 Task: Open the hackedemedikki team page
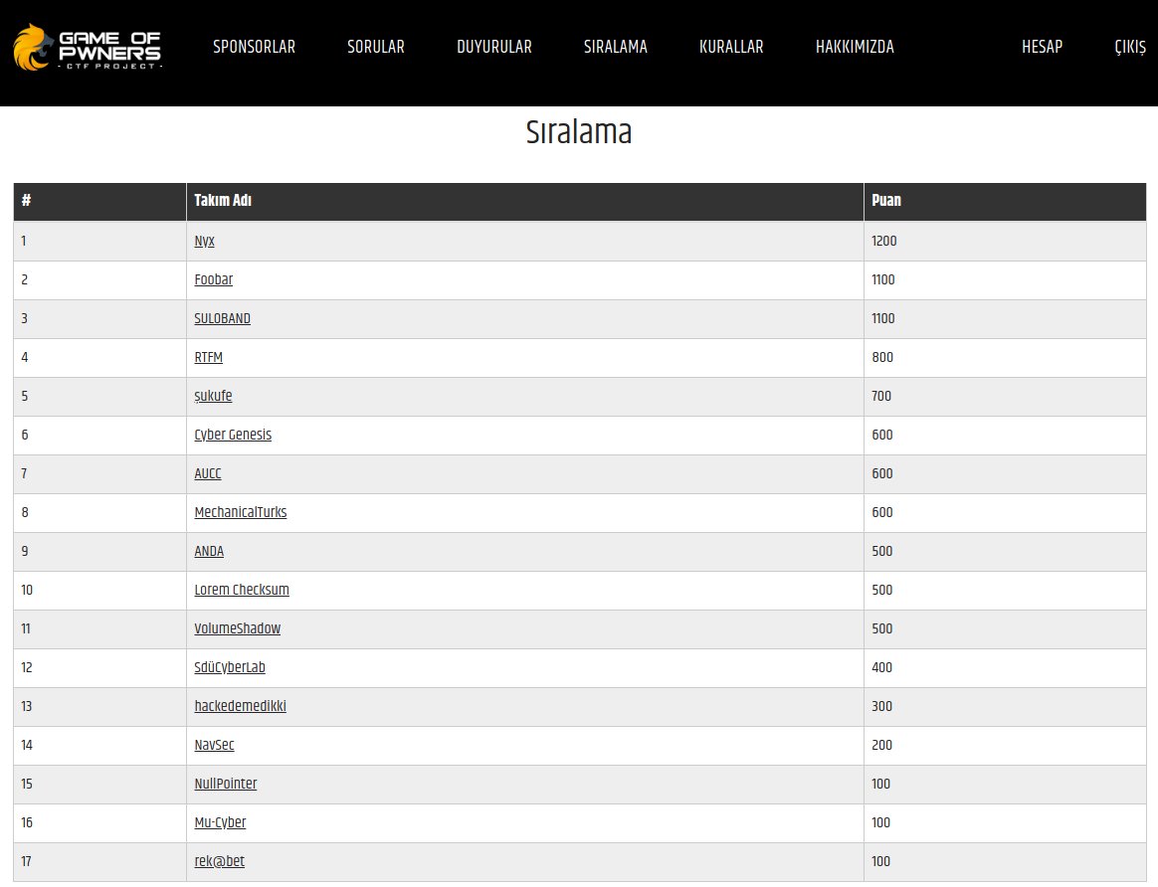[x=240, y=706]
